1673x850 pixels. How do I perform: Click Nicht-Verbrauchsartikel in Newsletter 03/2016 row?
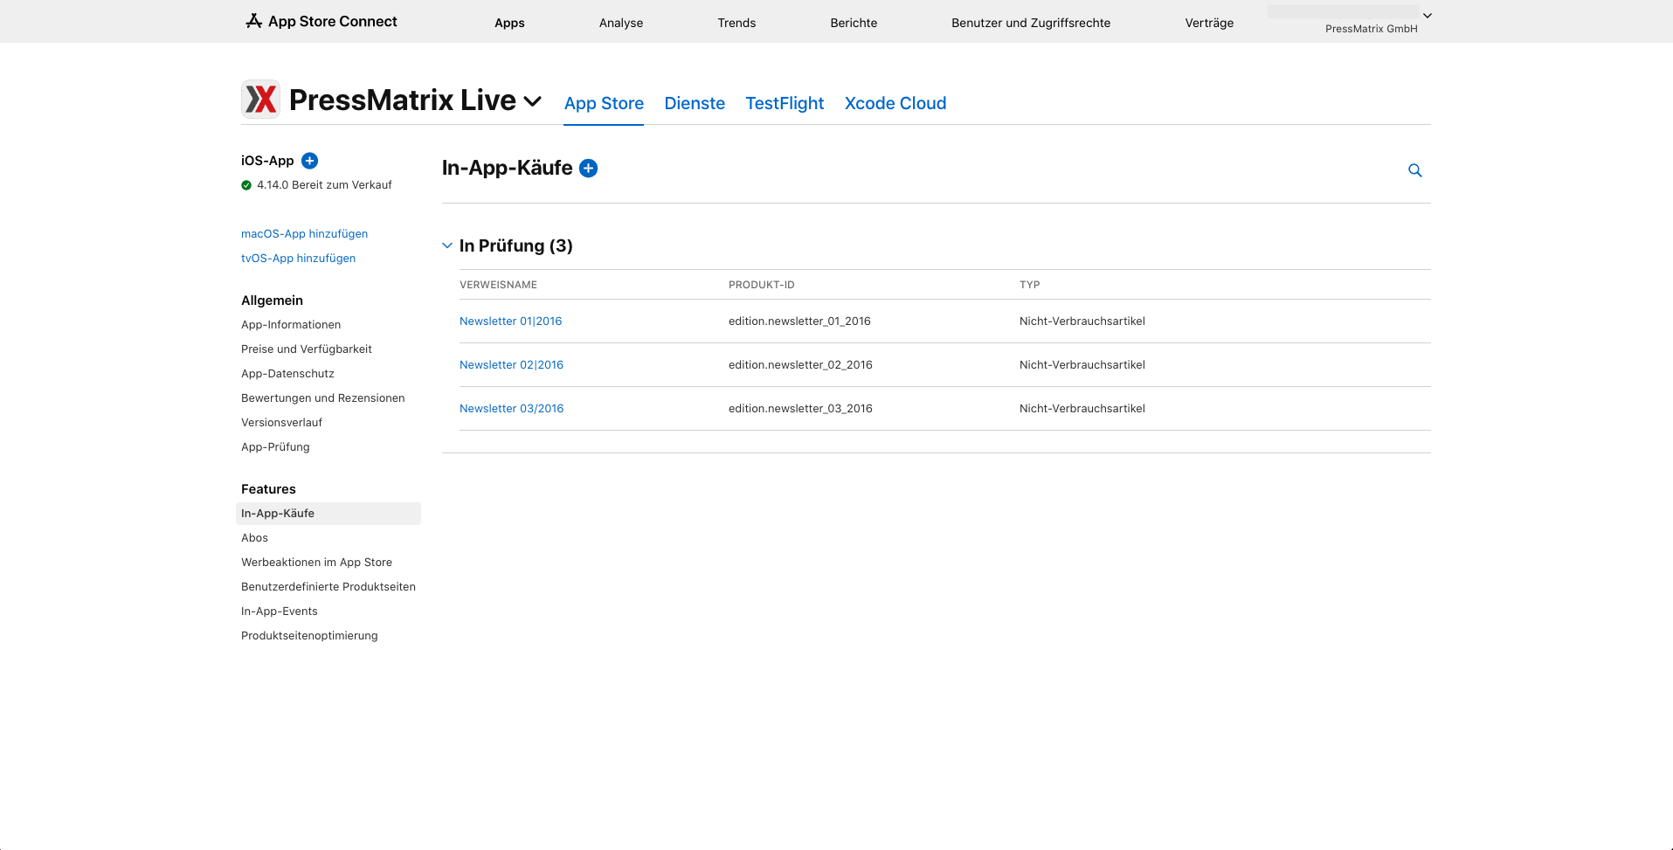click(x=1082, y=409)
